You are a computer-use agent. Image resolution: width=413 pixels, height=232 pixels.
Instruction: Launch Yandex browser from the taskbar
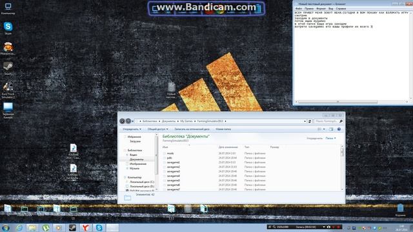[x=86, y=227]
